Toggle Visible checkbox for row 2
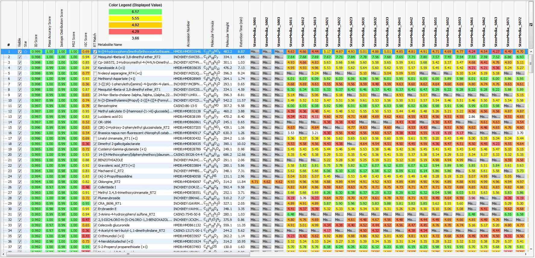 pyautogui.click(x=20, y=57)
